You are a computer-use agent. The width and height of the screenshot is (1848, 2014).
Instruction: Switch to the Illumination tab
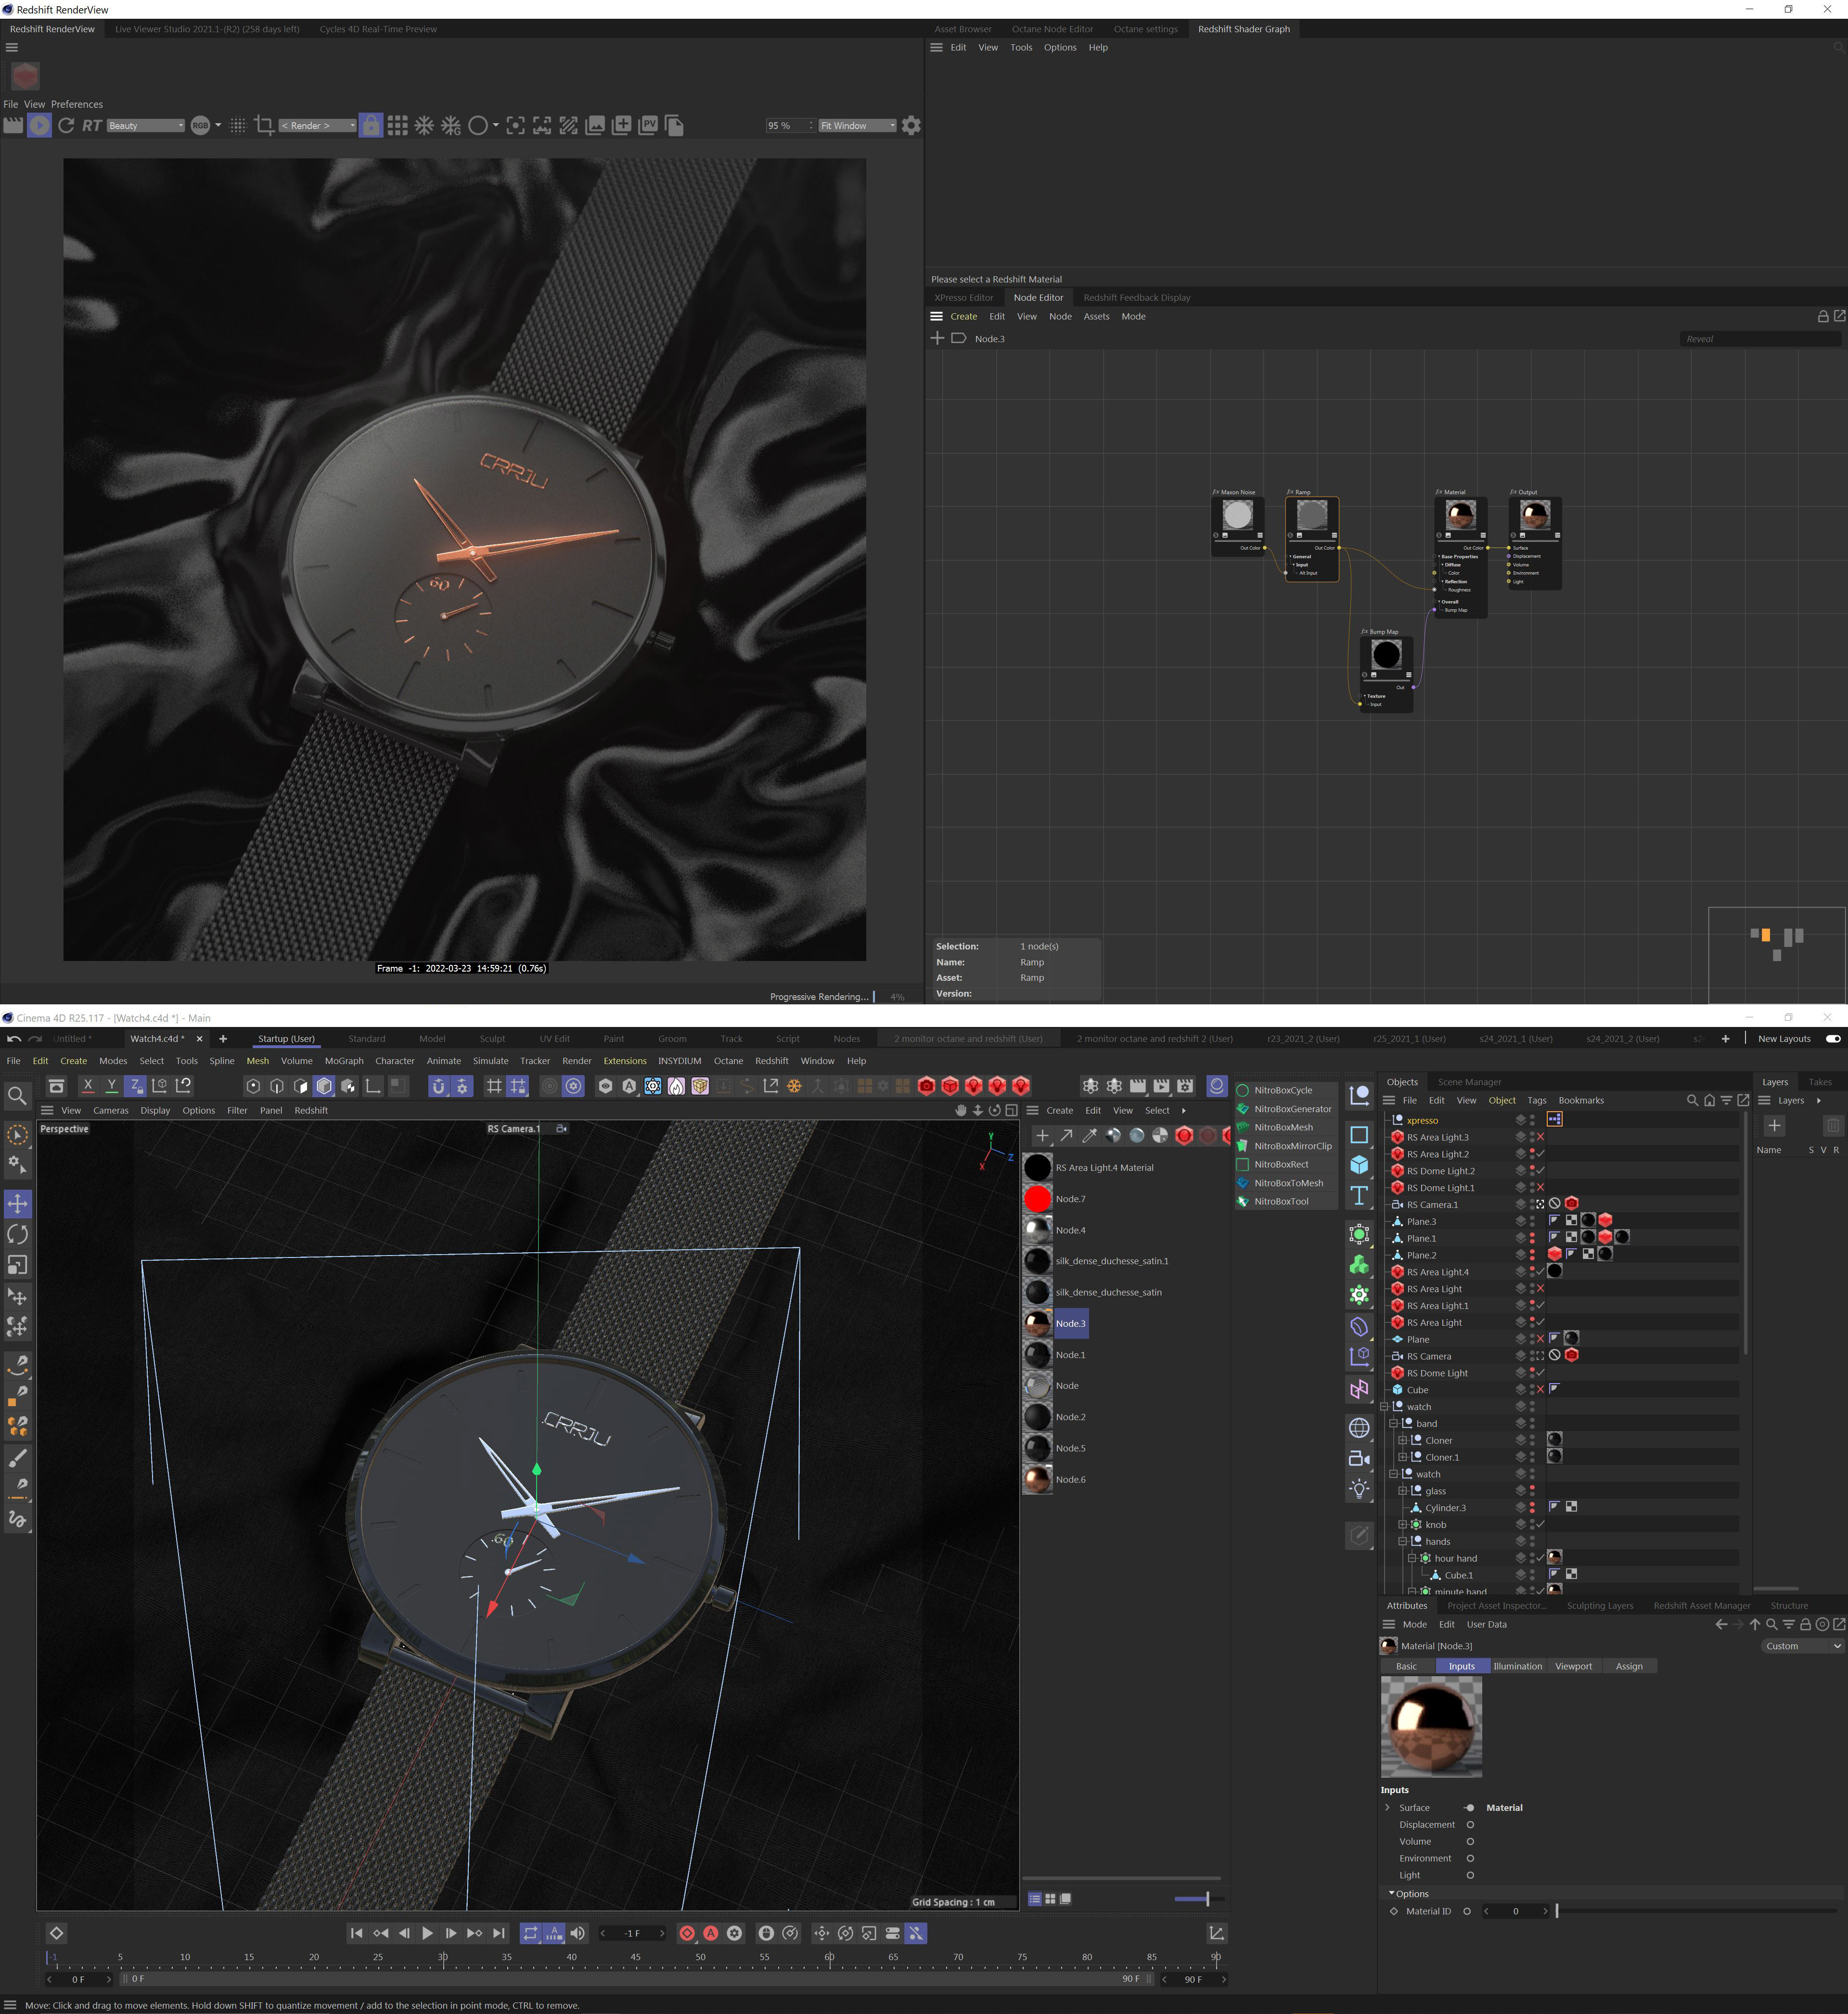pyautogui.click(x=1517, y=1666)
